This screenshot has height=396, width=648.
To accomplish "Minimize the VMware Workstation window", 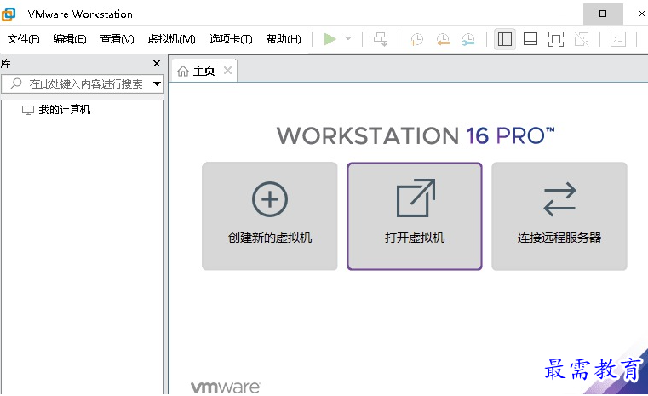I will click(x=563, y=14).
